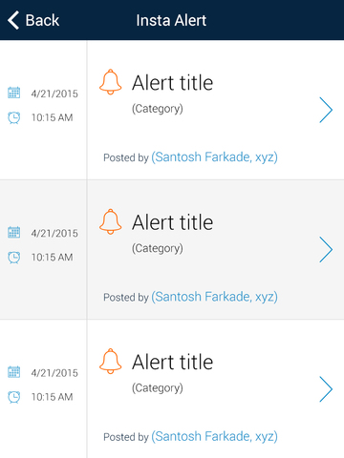
Task: Open second alert via right chevron
Action: click(x=326, y=250)
